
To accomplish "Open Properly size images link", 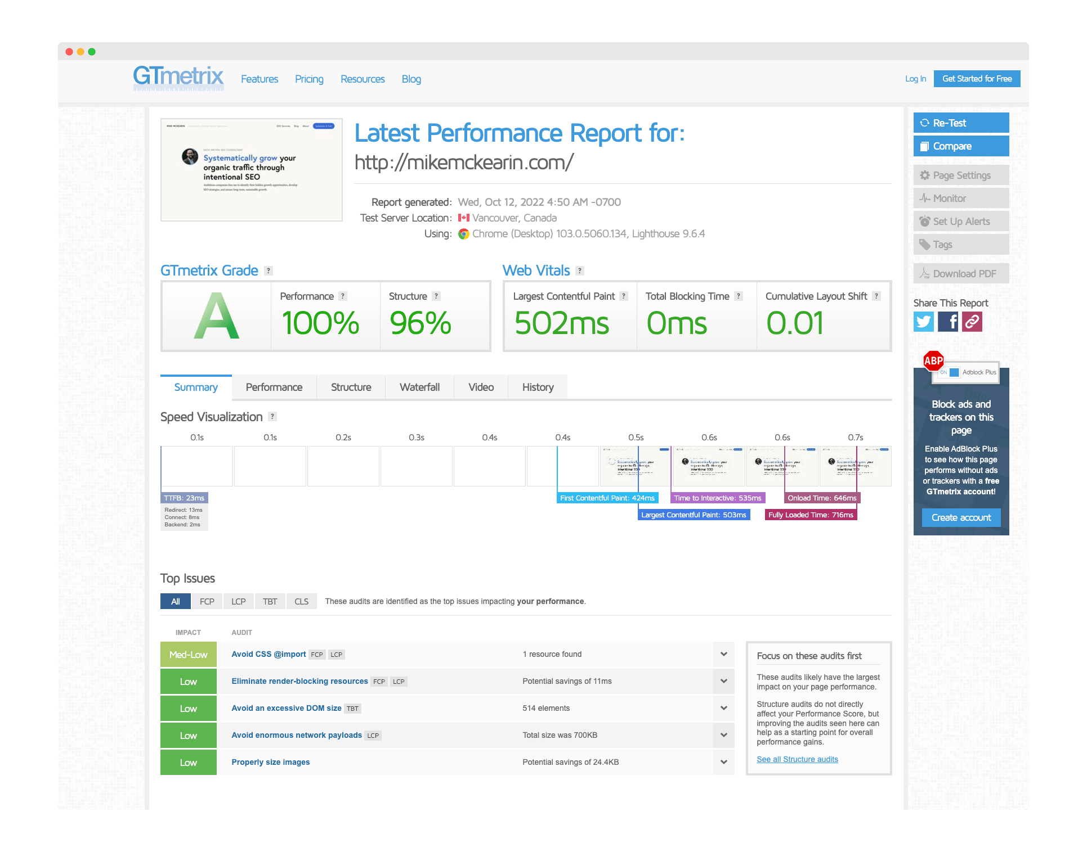I will 271,762.
